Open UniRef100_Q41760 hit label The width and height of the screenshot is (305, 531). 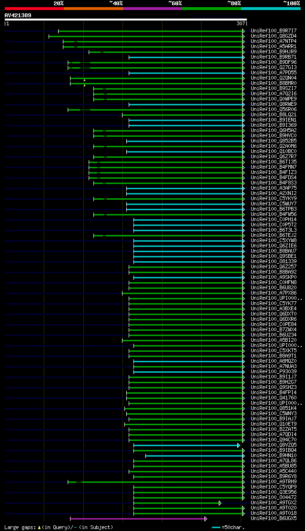tap(274, 398)
